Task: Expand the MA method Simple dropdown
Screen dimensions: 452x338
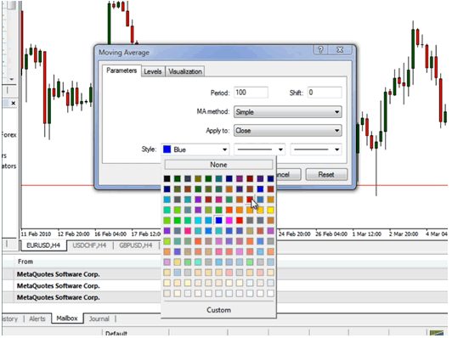Action: tap(288, 112)
